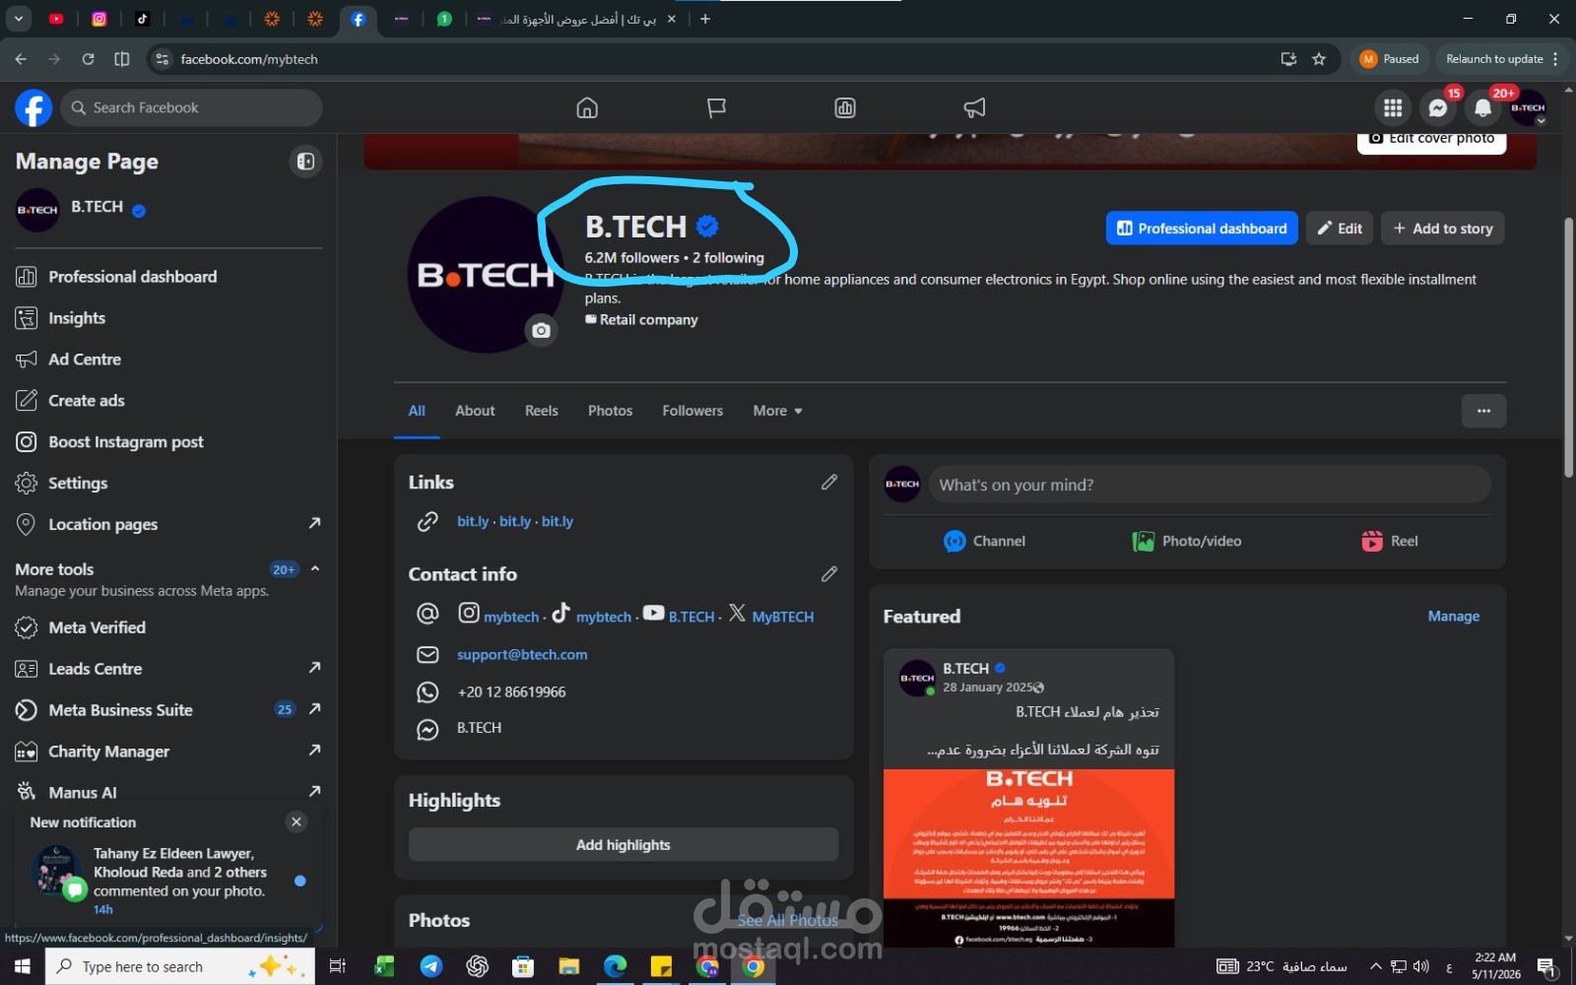Create a Reel post
The width and height of the screenshot is (1576, 985).
1390,541
